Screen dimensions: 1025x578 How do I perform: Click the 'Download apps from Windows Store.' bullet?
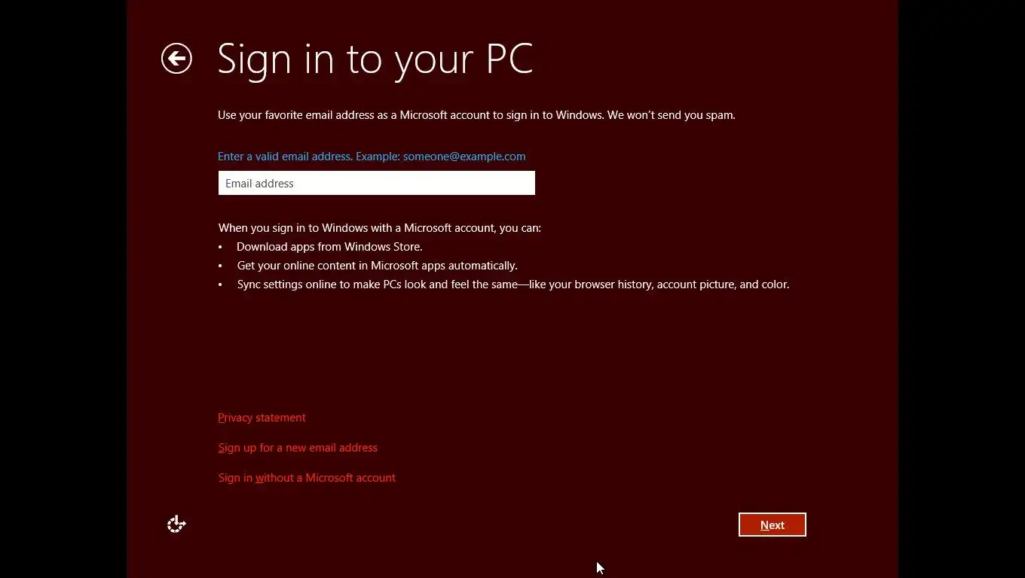tap(329, 247)
